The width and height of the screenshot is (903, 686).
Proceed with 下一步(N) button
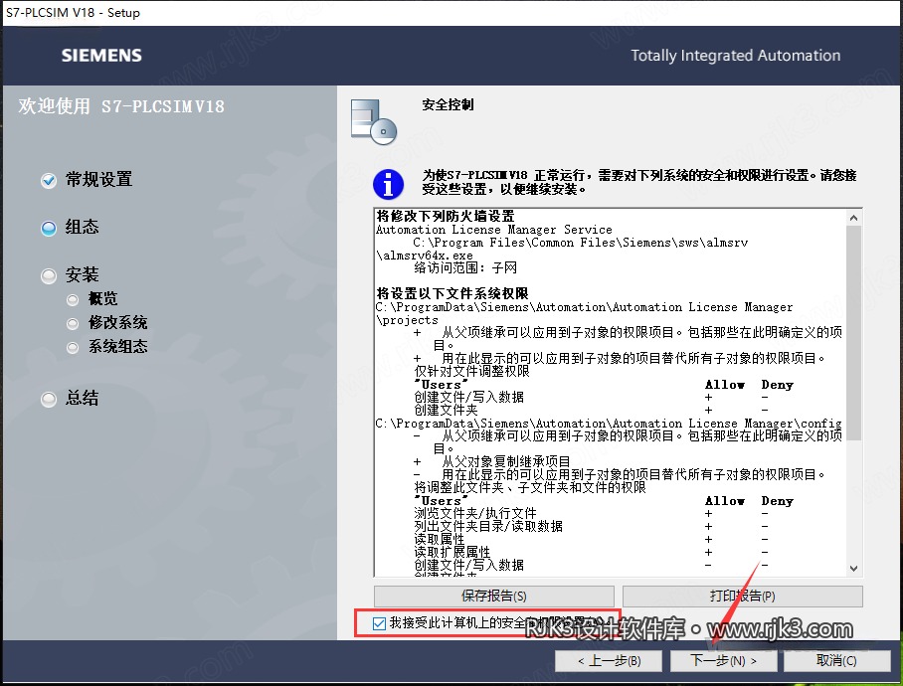pyautogui.click(x=723, y=661)
